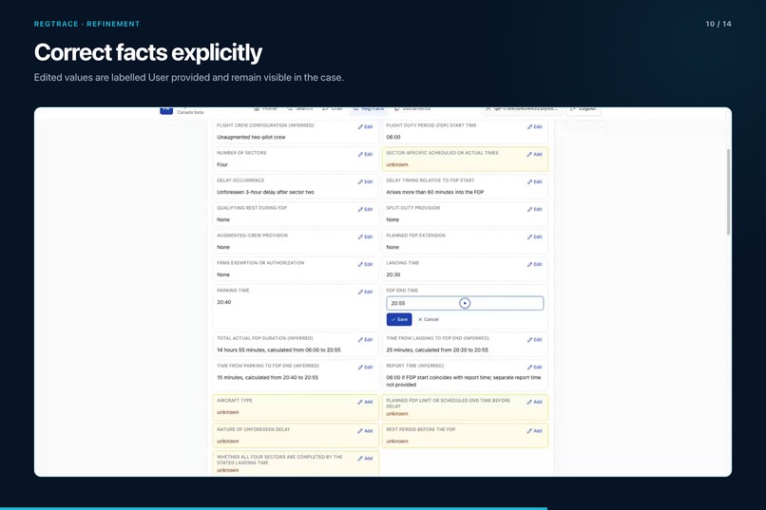Edit the Flight Duty Period start time
This screenshot has height=510, width=766.
[x=534, y=127]
